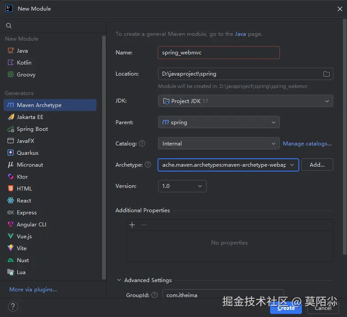
Task: Click the Create button
Action: coord(286,308)
